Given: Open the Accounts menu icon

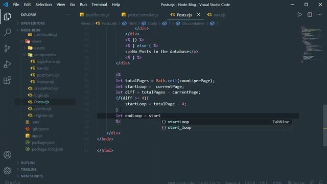Looking at the screenshot, I should pyautogui.click(x=7, y=155).
